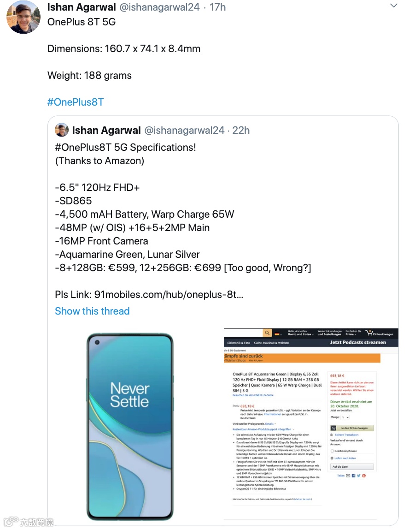Open the Einkaufswagen cart icon
The height and width of the screenshot is (530, 409).
pos(380,333)
